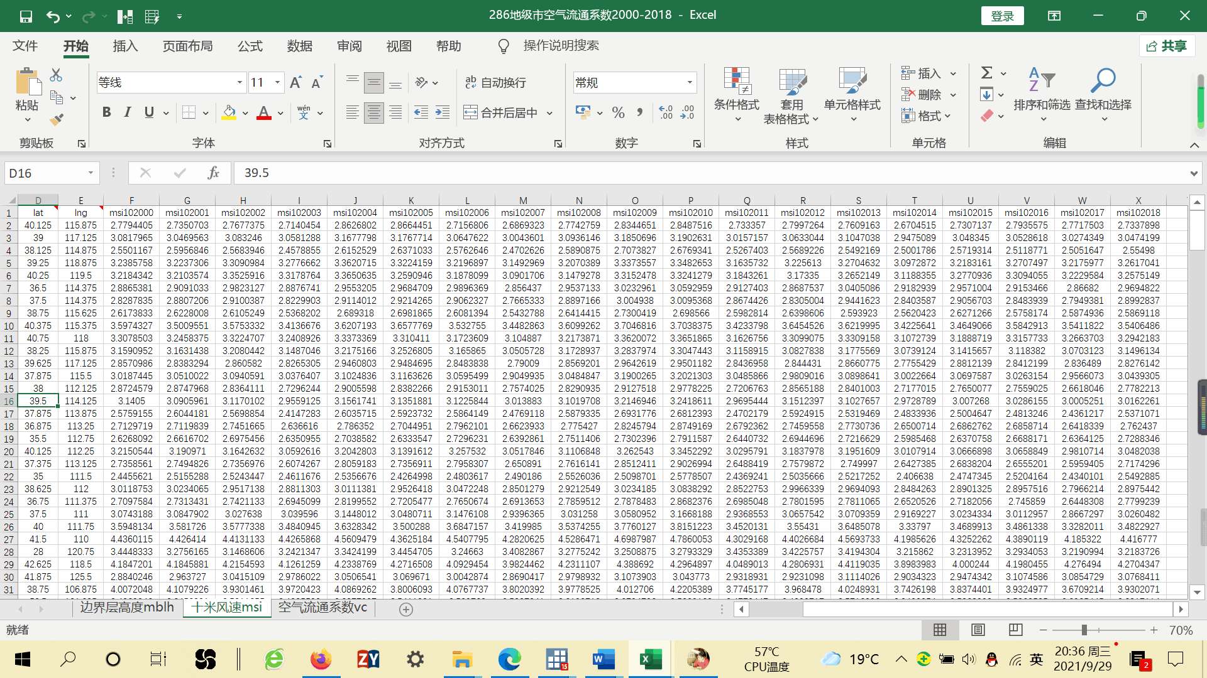The height and width of the screenshot is (678, 1207).
Task: Click the Format Painter brush icon
Action: pos(57,119)
